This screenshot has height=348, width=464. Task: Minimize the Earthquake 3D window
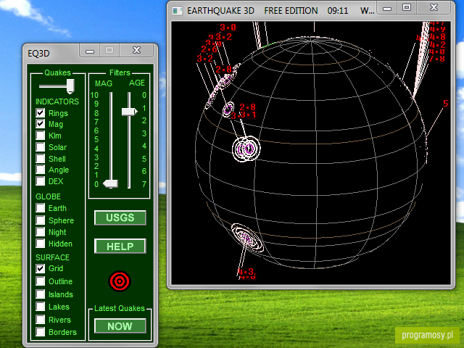(x=387, y=8)
